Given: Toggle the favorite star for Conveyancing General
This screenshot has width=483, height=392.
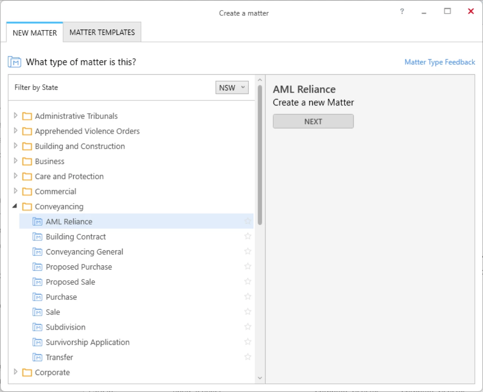Looking at the screenshot, I should tap(248, 251).
